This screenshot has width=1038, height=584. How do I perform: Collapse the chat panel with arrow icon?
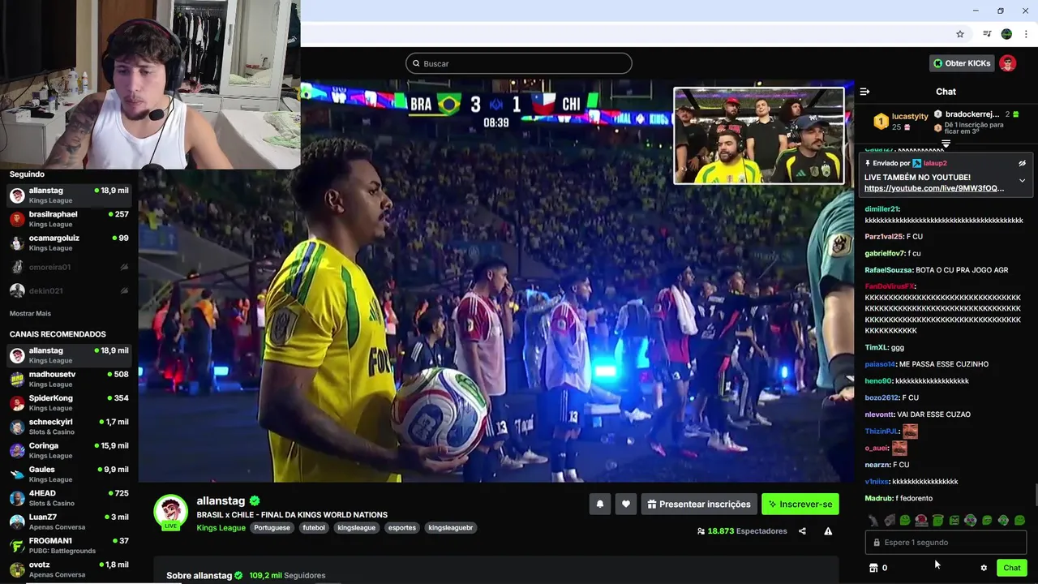pos(864,92)
